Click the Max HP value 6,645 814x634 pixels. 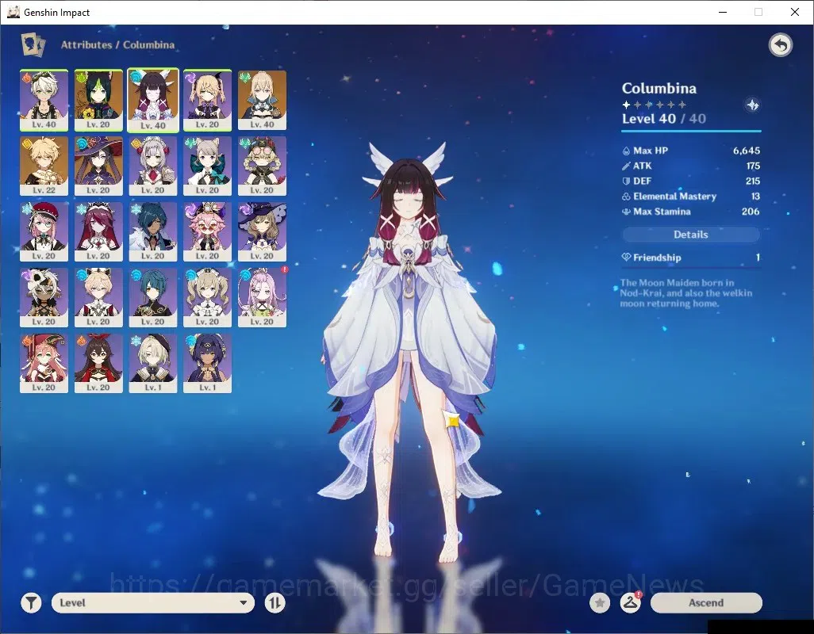tap(747, 151)
